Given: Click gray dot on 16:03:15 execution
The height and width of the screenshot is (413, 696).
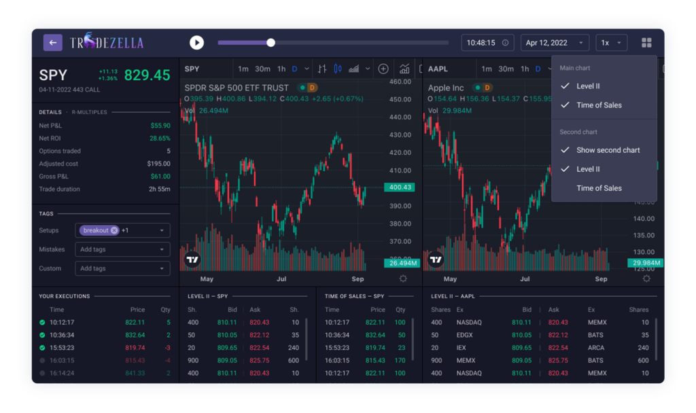Looking at the screenshot, I should coord(42,361).
